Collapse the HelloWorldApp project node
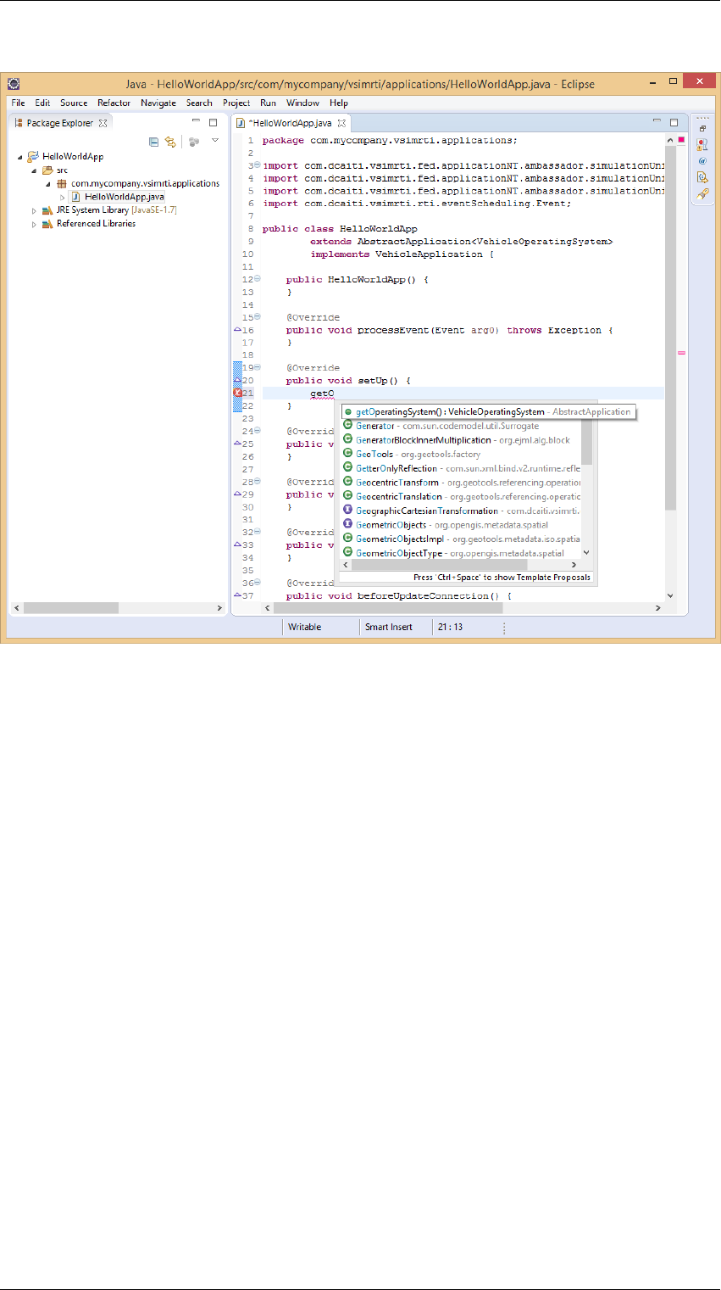The height and width of the screenshot is (1290, 721). (19, 157)
